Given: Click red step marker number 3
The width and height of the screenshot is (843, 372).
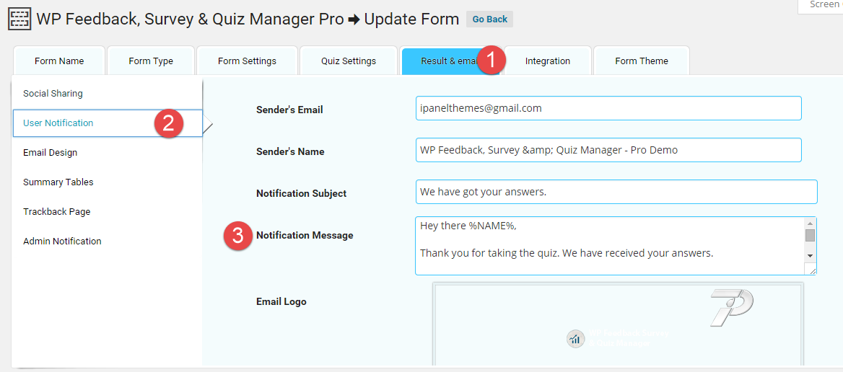Looking at the screenshot, I should 238,236.
